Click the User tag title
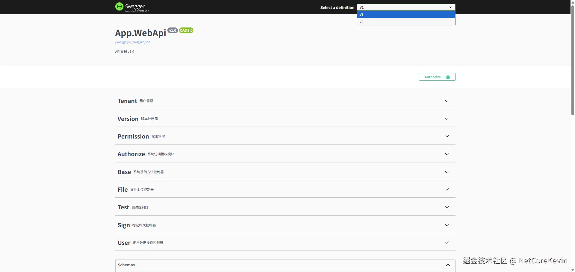This screenshot has width=575, height=272. tap(124, 243)
